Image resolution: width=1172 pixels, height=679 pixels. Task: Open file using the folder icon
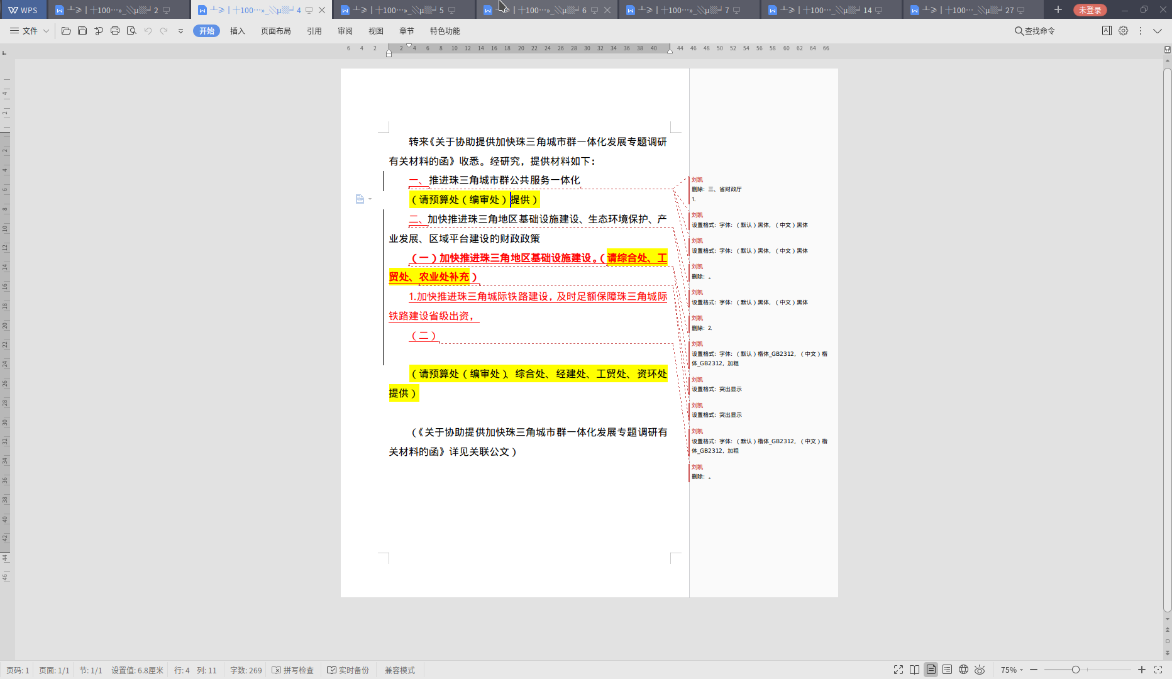coord(66,31)
